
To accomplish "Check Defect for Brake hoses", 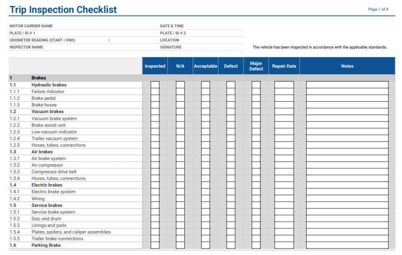I will pyautogui.click(x=230, y=105).
